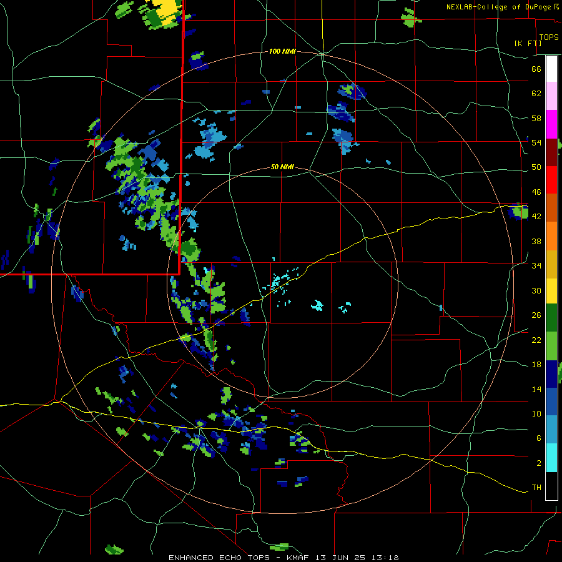Click the legend value '34'
The height and width of the screenshot is (562, 562).
click(536, 266)
